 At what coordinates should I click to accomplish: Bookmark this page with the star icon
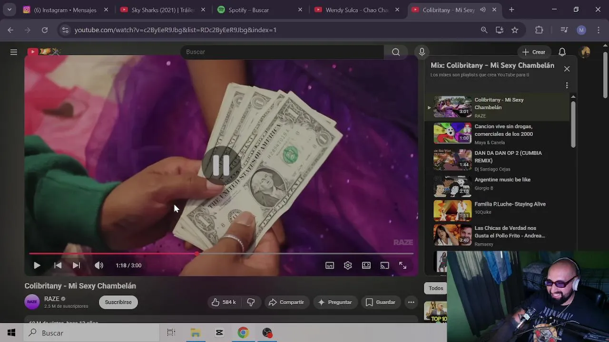[x=514, y=30]
